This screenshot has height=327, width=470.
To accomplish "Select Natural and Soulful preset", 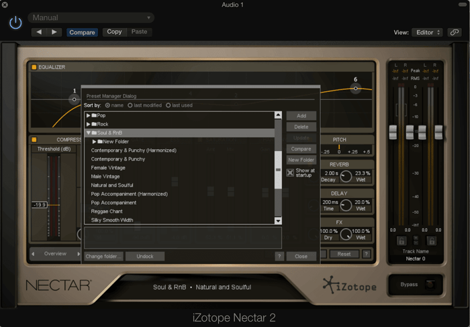I will click(x=112, y=185).
